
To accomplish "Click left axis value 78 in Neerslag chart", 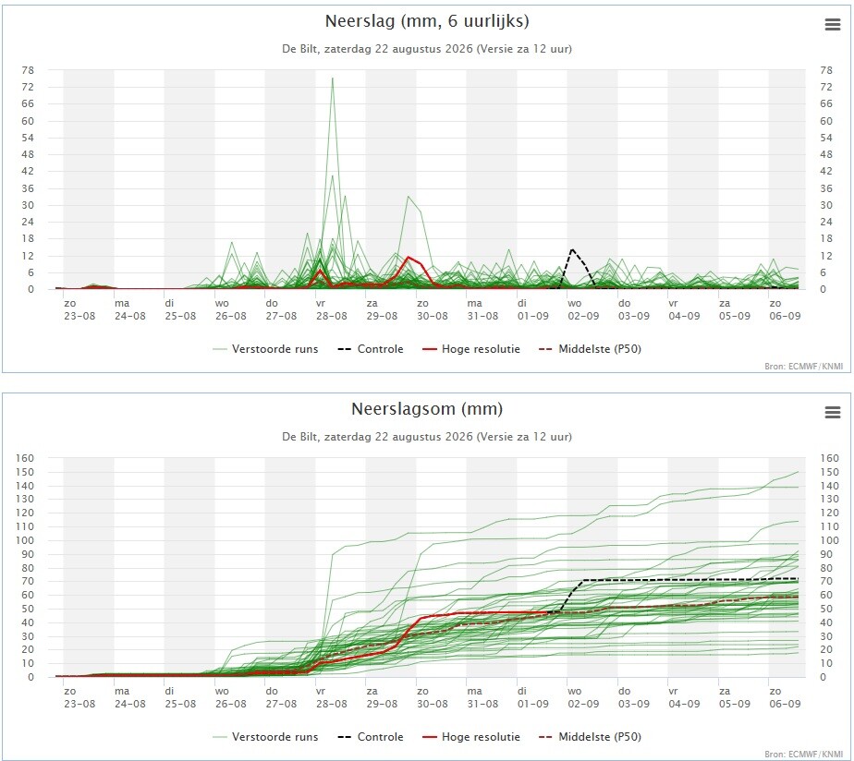I will pyautogui.click(x=27, y=70).
